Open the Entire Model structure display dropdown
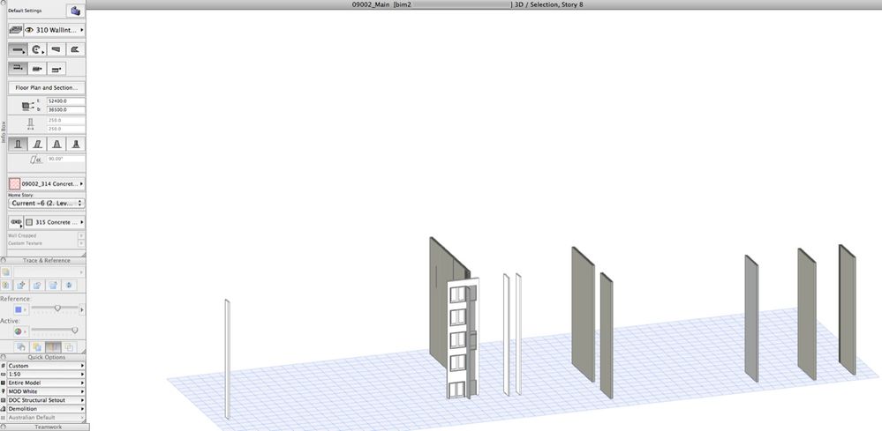This screenshot has height=431, width=882. point(46,383)
